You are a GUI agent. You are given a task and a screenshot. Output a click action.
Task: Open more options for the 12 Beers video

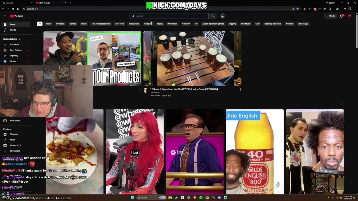pyautogui.click(x=240, y=90)
